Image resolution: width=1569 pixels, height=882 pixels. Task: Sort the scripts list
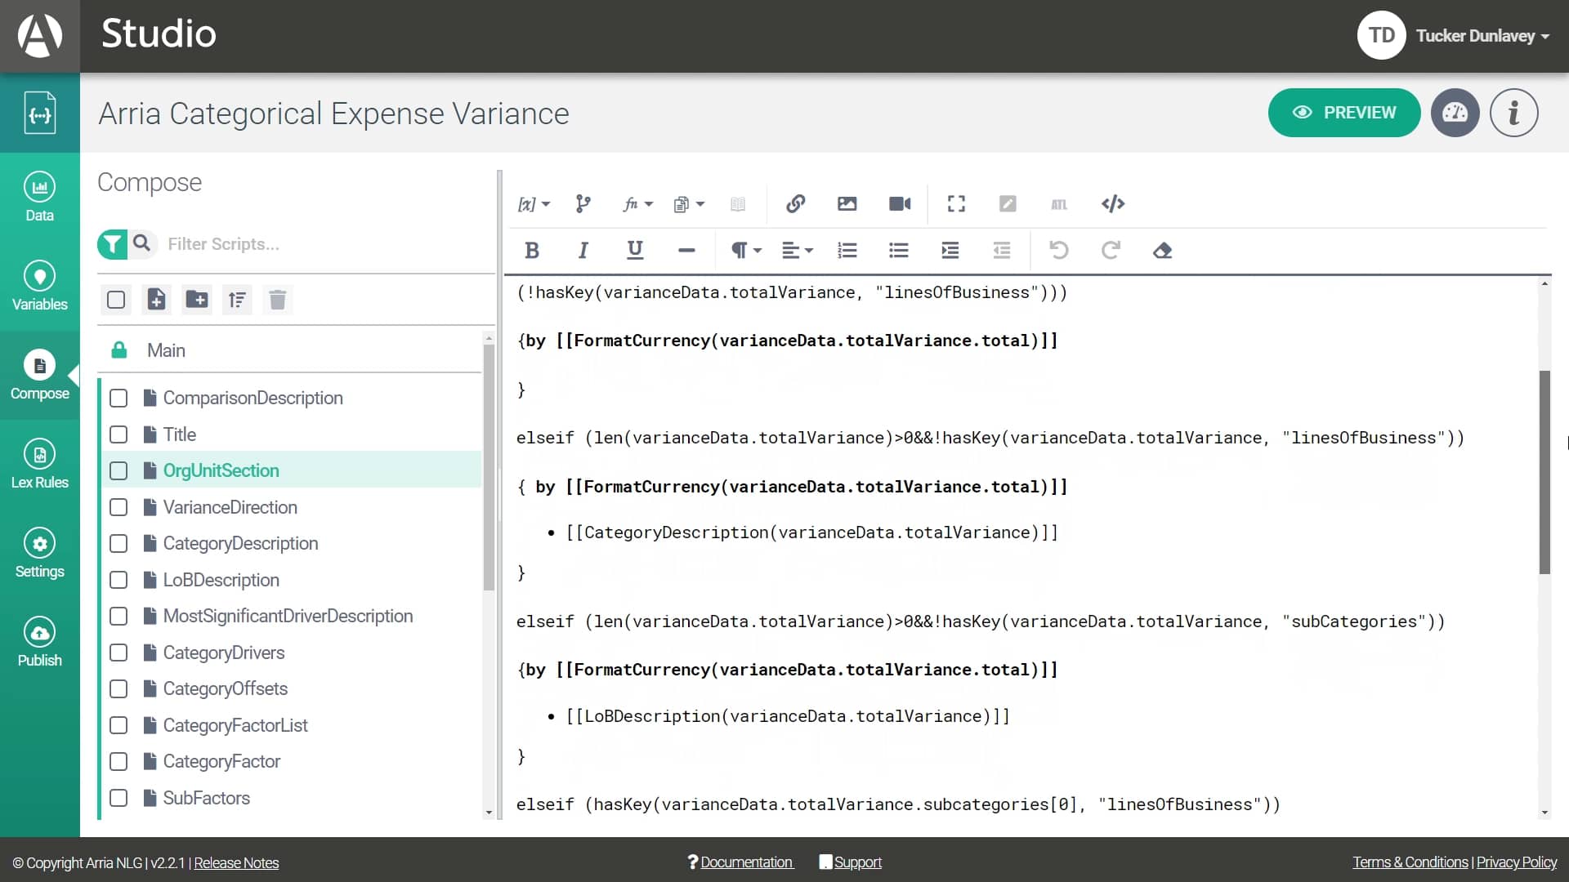237,300
